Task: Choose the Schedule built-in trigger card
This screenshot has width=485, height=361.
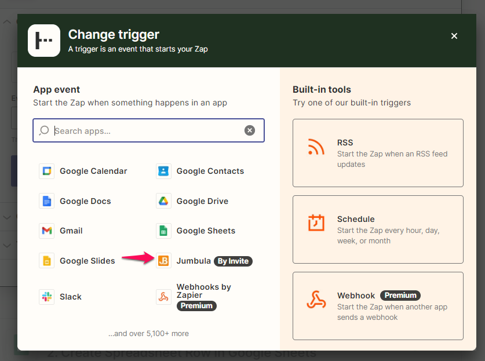Action: click(x=378, y=229)
